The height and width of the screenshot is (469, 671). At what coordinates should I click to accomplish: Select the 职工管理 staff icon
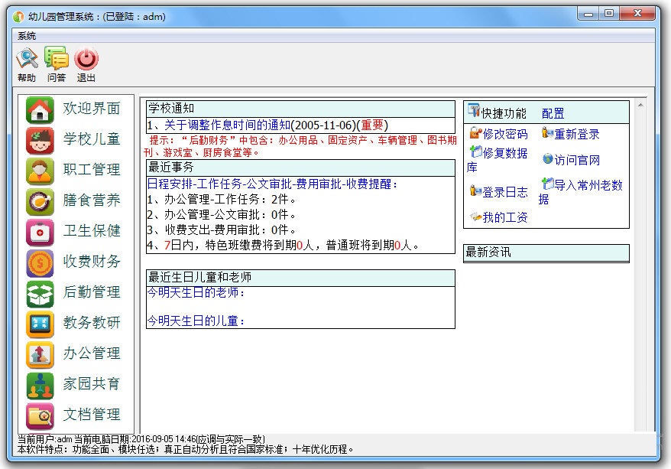pyautogui.click(x=40, y=171)
